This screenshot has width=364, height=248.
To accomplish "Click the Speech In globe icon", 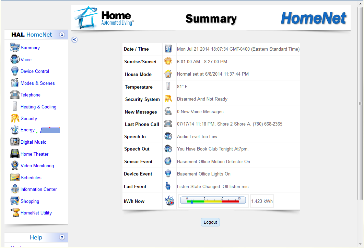I will pos(168,136).
